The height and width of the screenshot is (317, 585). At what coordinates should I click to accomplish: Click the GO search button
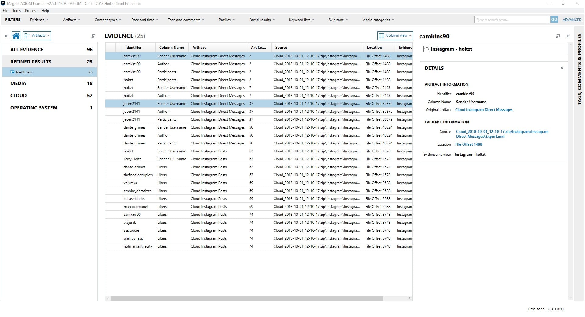click(x=554, y=20)
